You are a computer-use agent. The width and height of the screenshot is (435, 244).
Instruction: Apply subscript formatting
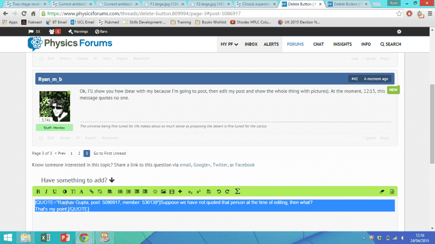pyautogui.click(x=190, y=192)
